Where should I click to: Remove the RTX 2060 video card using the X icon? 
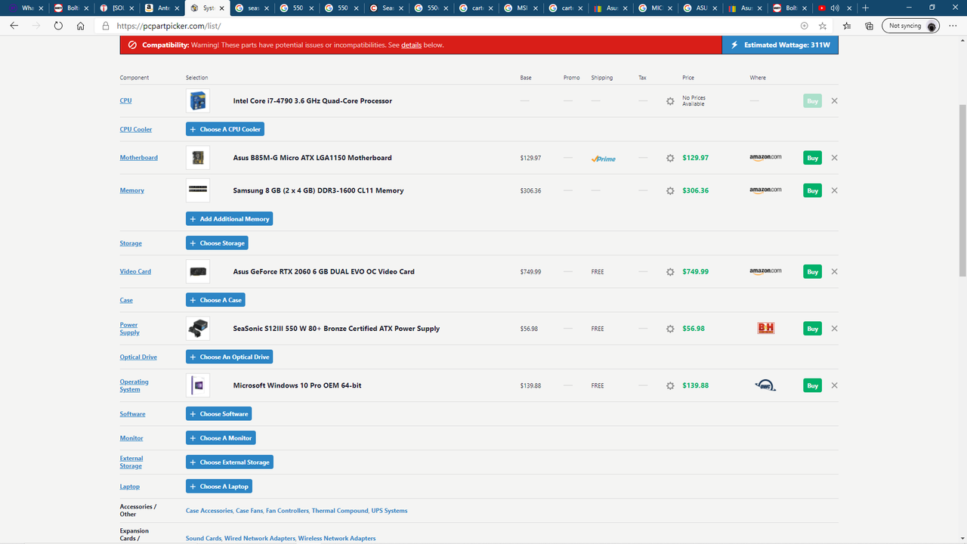pyautogui.click(x=834, y=271)
